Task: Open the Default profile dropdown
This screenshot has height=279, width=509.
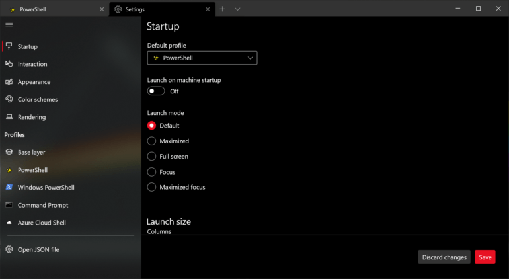Action: pyautogui.click(x=202, y=58)
